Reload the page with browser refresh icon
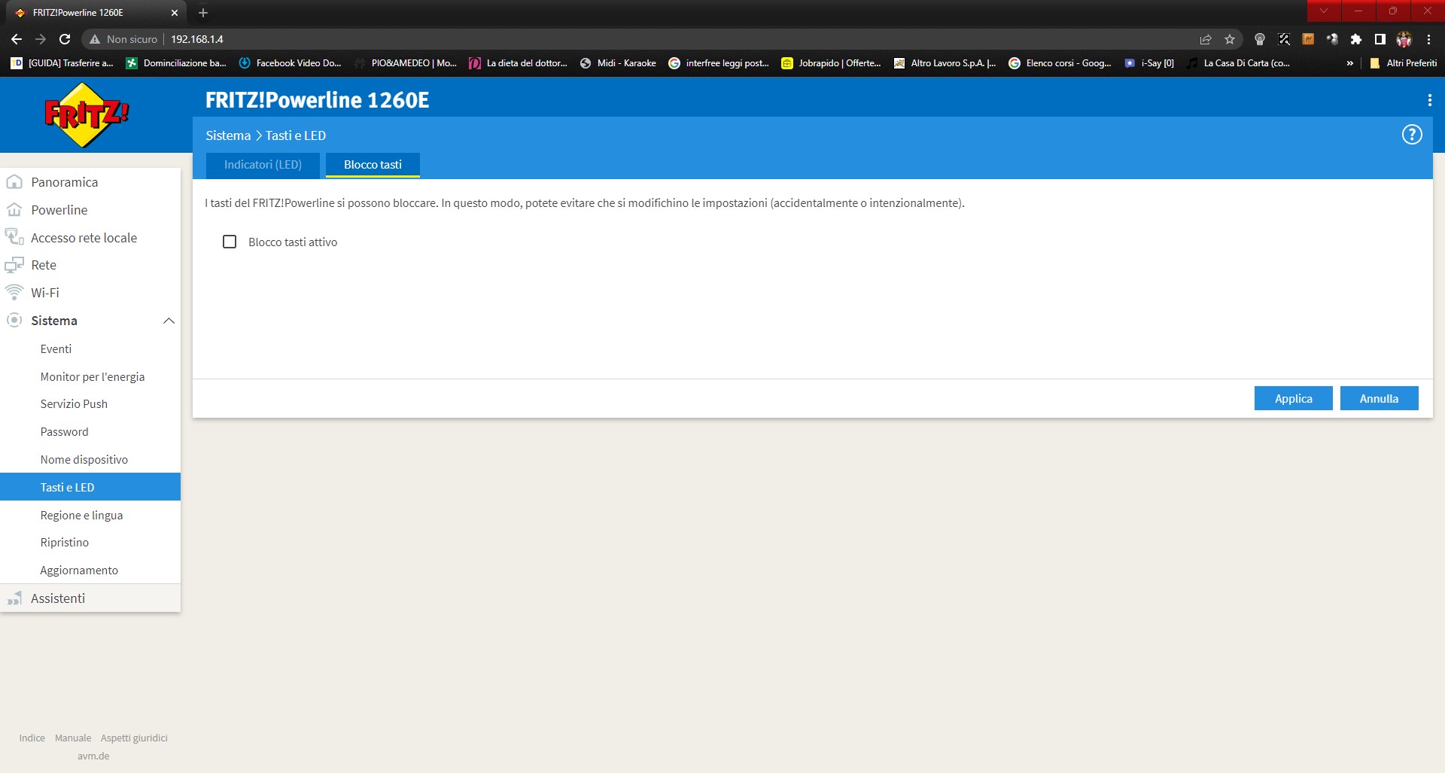1445x773 pixels. 65,39
